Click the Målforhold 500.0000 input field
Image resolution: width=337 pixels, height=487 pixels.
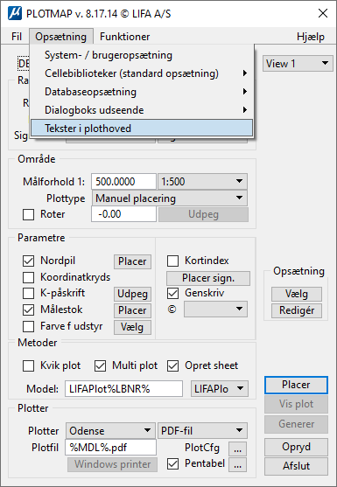pos(123,181)
